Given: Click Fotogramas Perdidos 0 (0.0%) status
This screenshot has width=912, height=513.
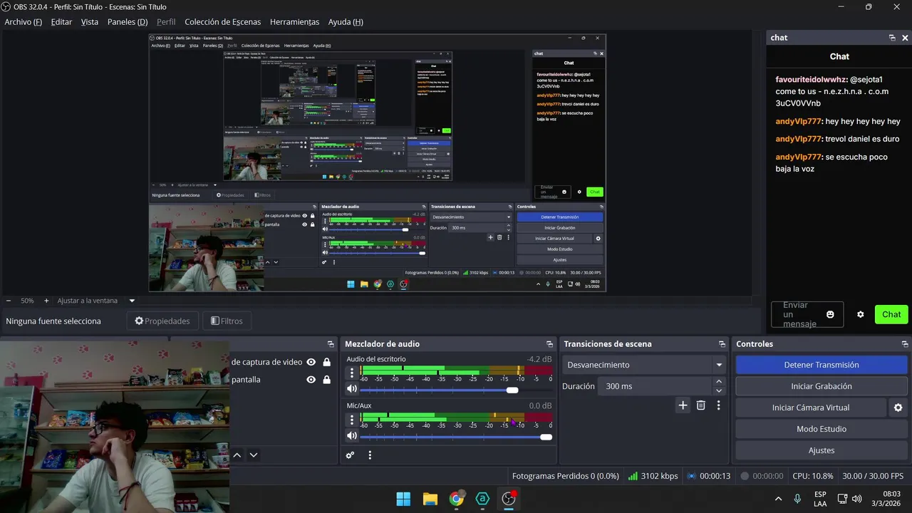Looking at the screenshot, I should point(565,476).
